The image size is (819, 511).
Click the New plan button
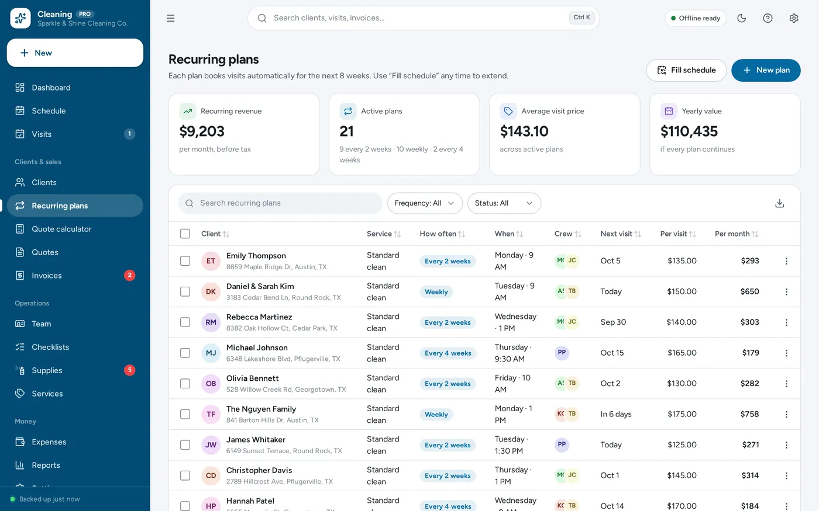pos(766,70)
